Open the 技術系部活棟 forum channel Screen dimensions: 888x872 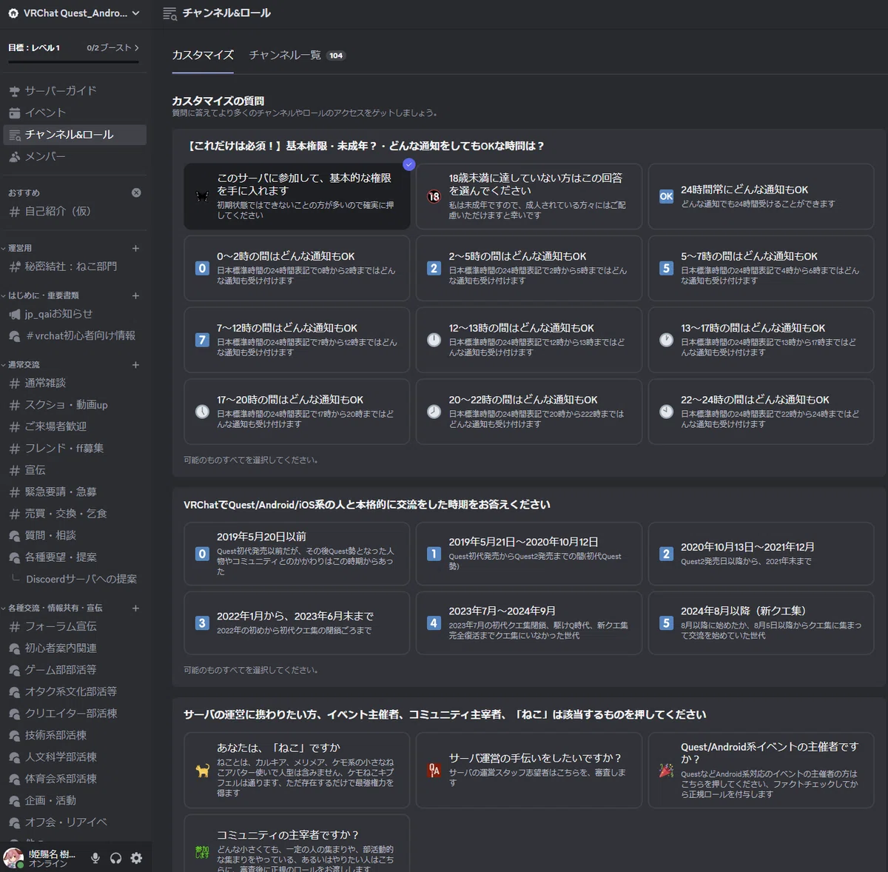(75, 735)
